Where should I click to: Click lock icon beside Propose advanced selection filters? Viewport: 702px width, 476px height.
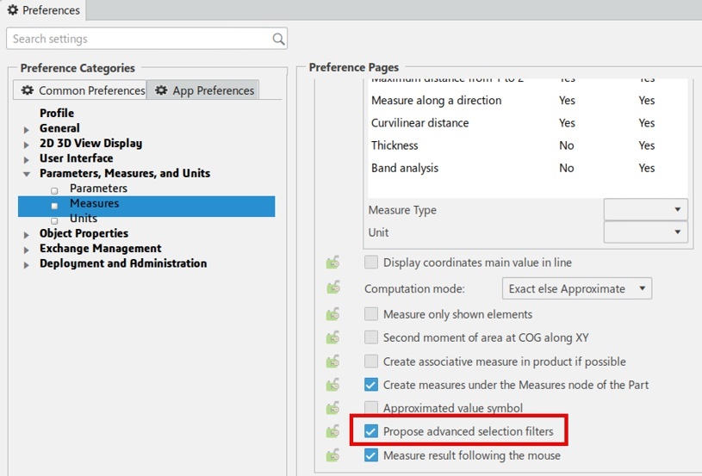point(332,431)
